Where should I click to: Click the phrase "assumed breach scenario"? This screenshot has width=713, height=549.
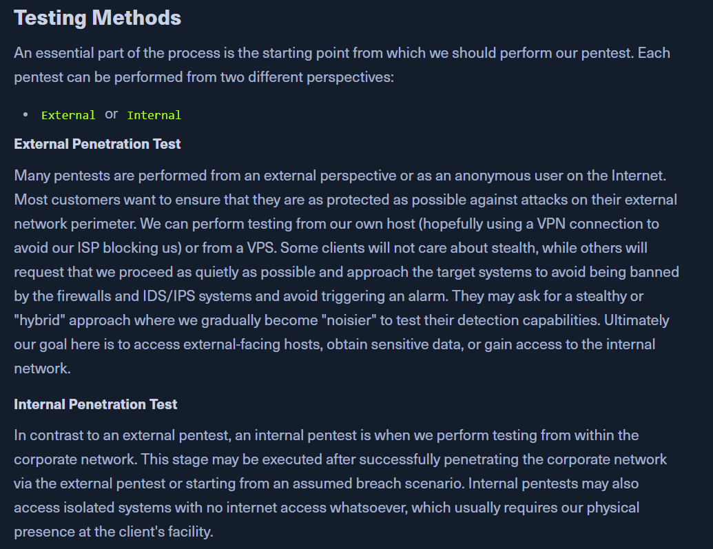(x=378, y=484)
